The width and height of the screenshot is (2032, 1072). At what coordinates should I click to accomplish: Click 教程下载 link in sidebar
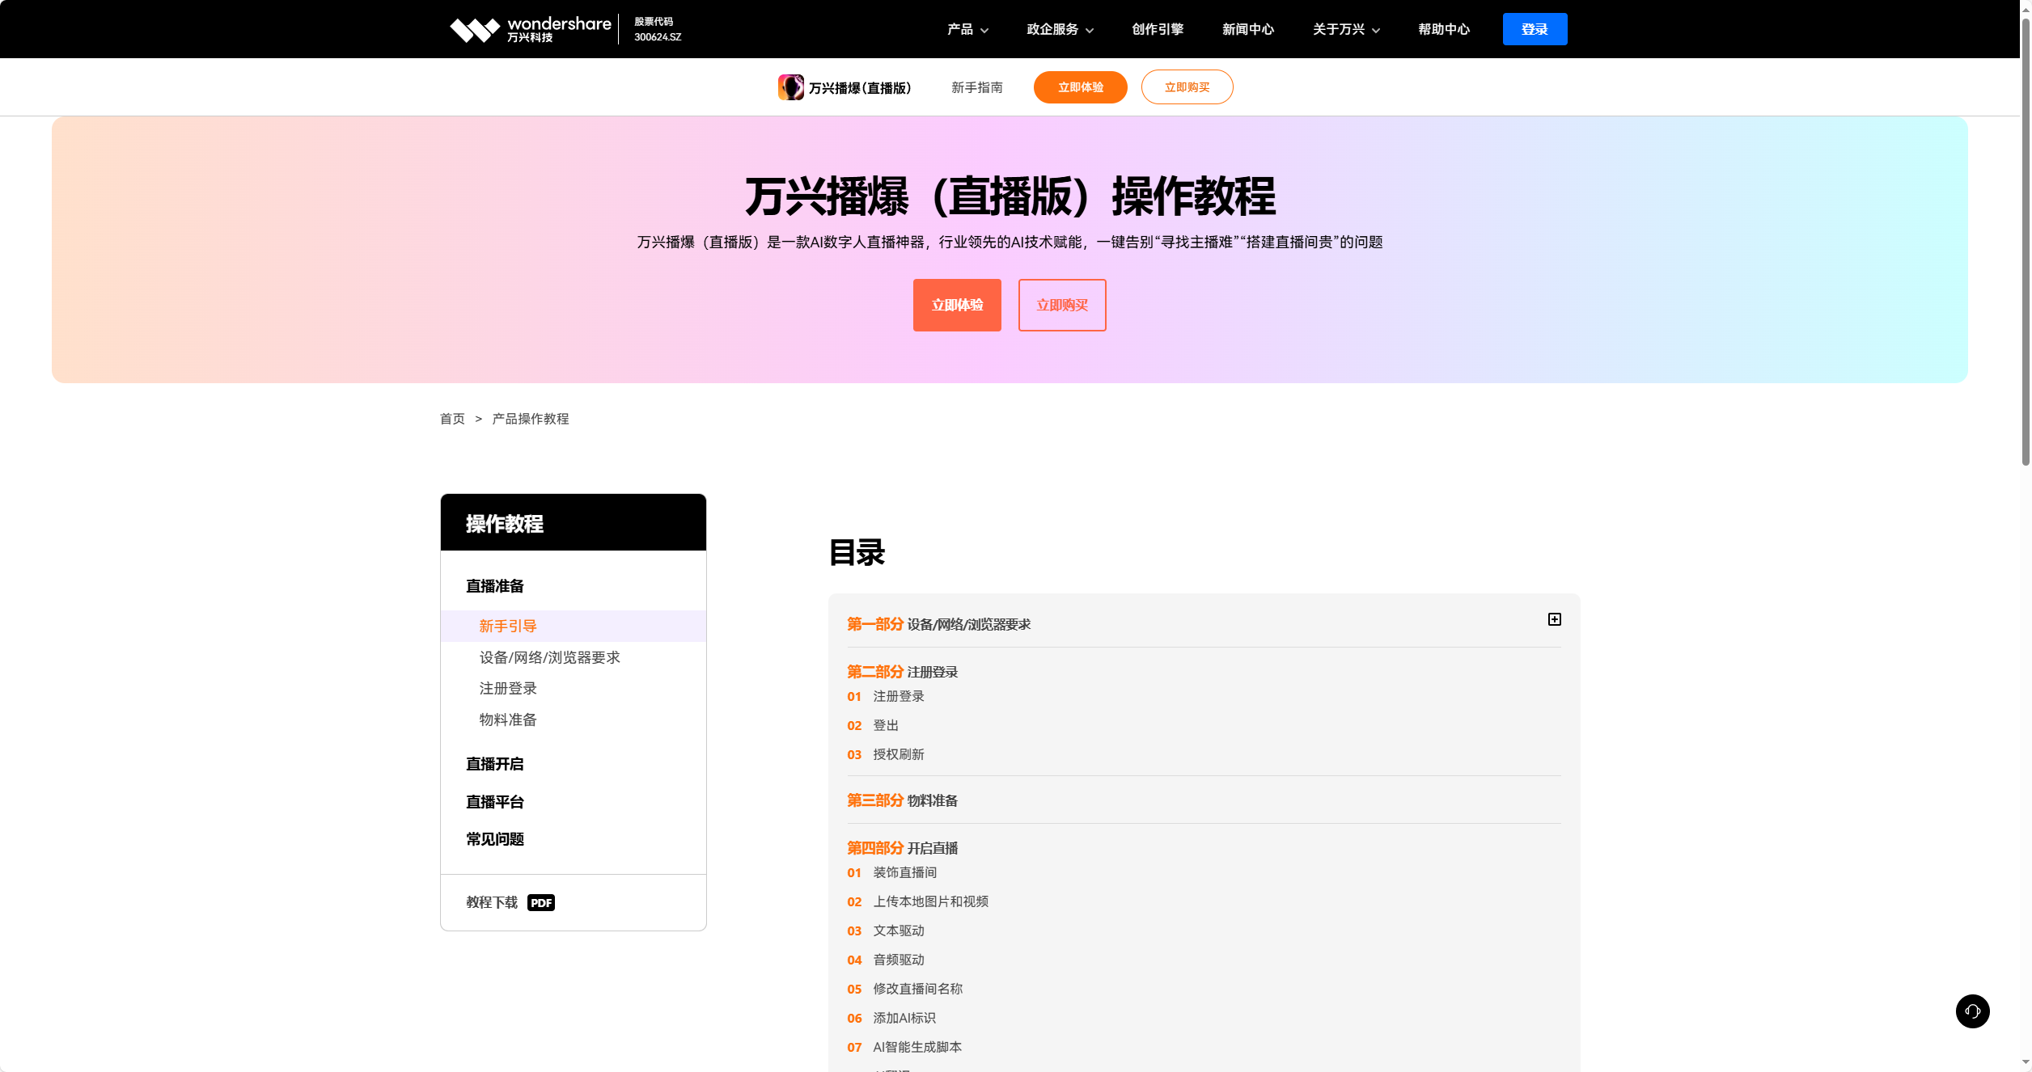[x=492, y=902]
